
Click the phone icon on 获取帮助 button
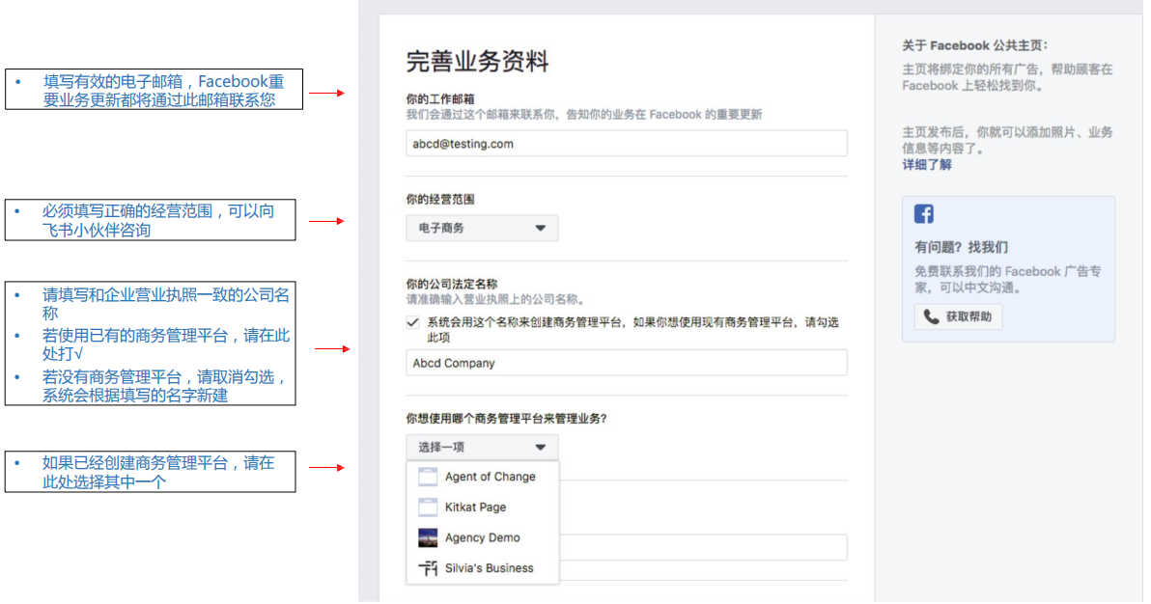[931, 317]
